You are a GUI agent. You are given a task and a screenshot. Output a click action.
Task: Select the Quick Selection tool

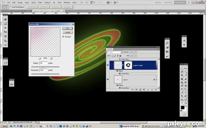186,72
